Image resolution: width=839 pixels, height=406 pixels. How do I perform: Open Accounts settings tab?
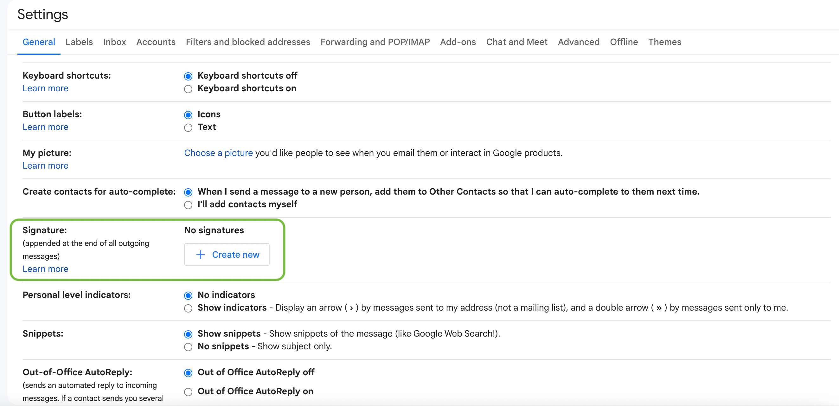point(156,42)
